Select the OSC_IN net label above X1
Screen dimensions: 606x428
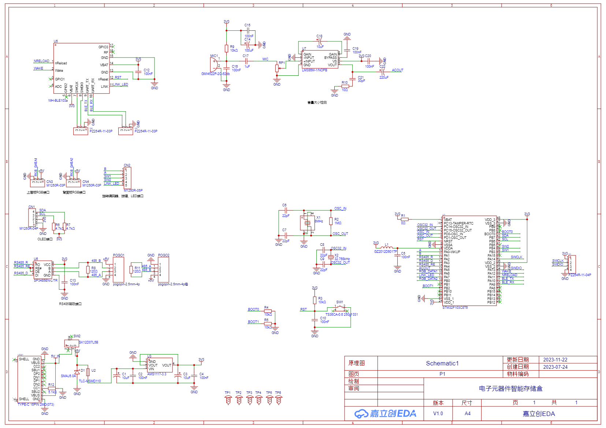click(341, 209)
